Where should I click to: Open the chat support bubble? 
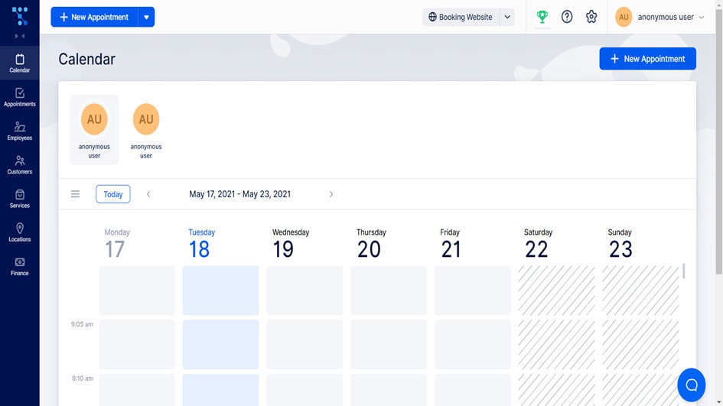691,385
